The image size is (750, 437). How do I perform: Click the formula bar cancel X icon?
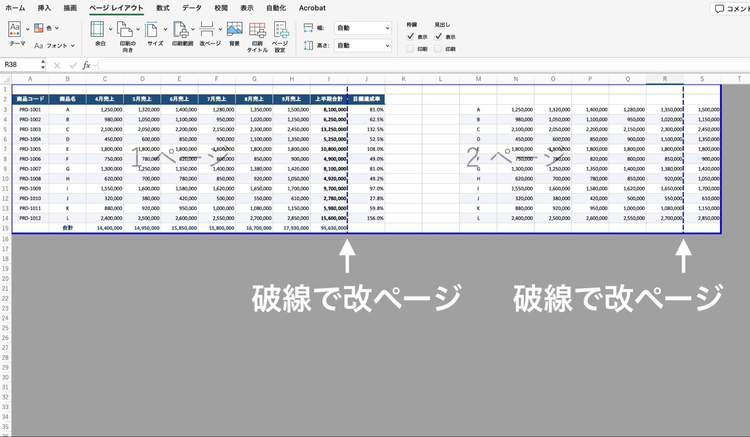click(57, 66)
